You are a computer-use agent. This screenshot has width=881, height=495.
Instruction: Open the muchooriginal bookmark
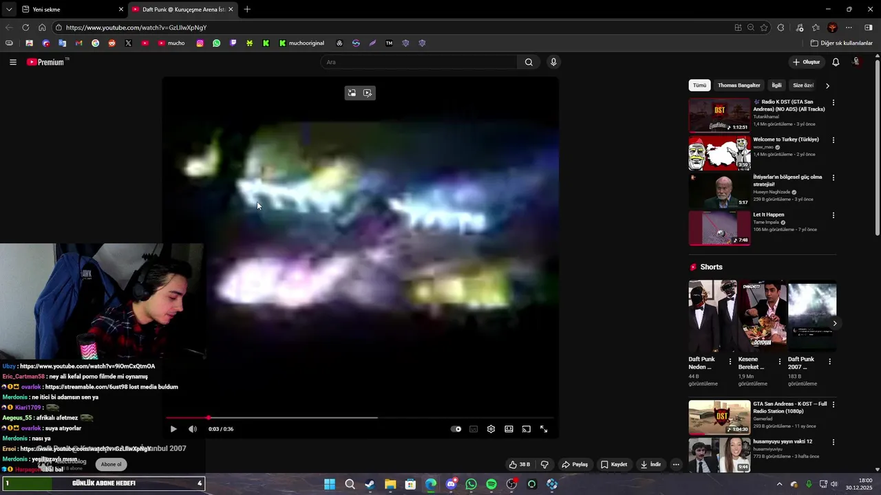pyautogui.click(x=301, y=43)
